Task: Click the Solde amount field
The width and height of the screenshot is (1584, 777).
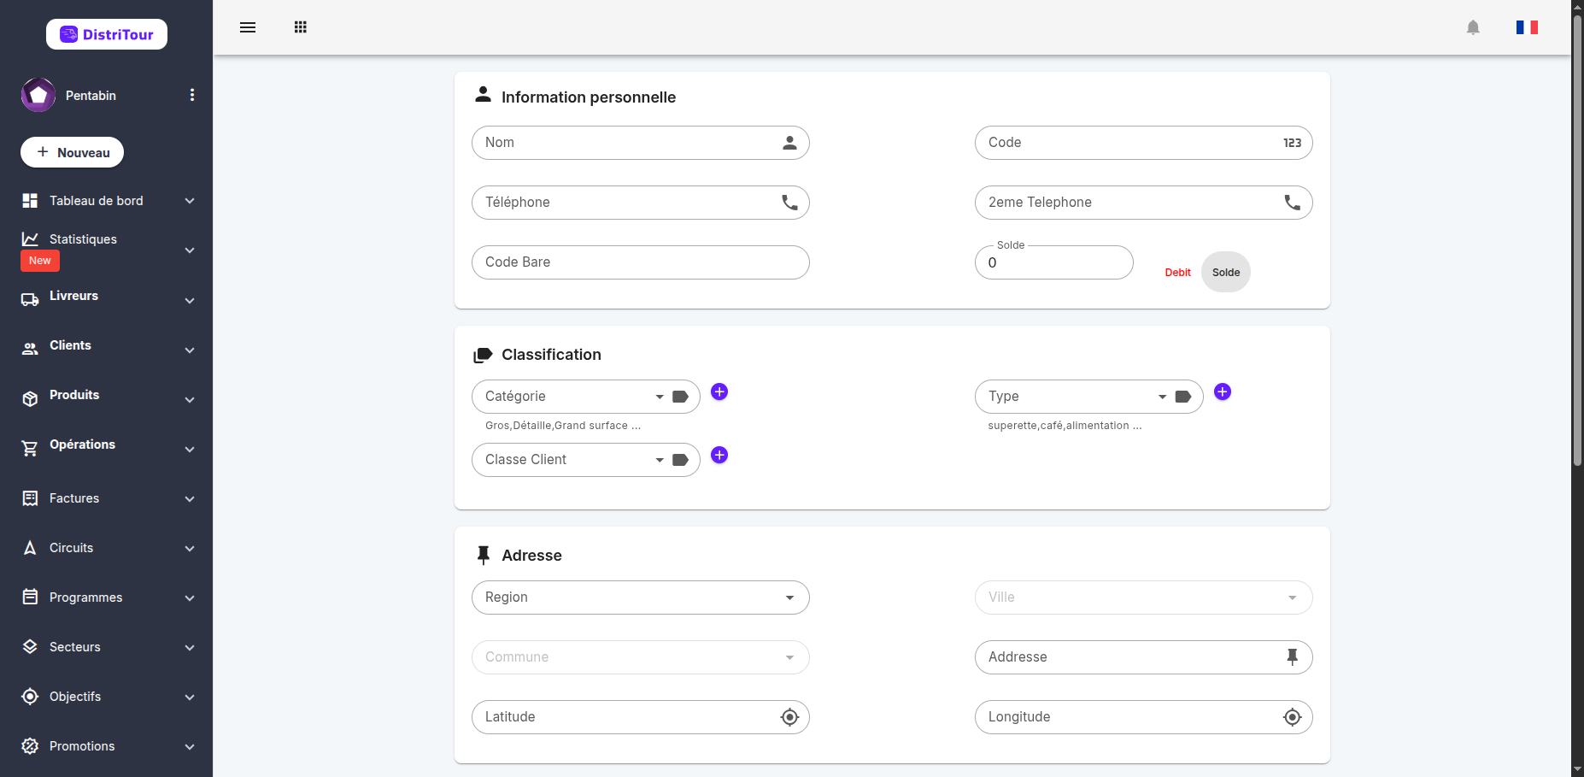Action: (1054, 262)
